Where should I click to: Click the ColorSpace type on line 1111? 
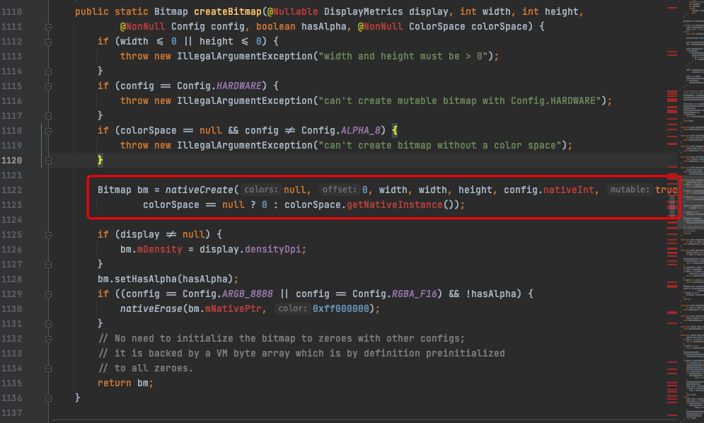pos(437,26)
